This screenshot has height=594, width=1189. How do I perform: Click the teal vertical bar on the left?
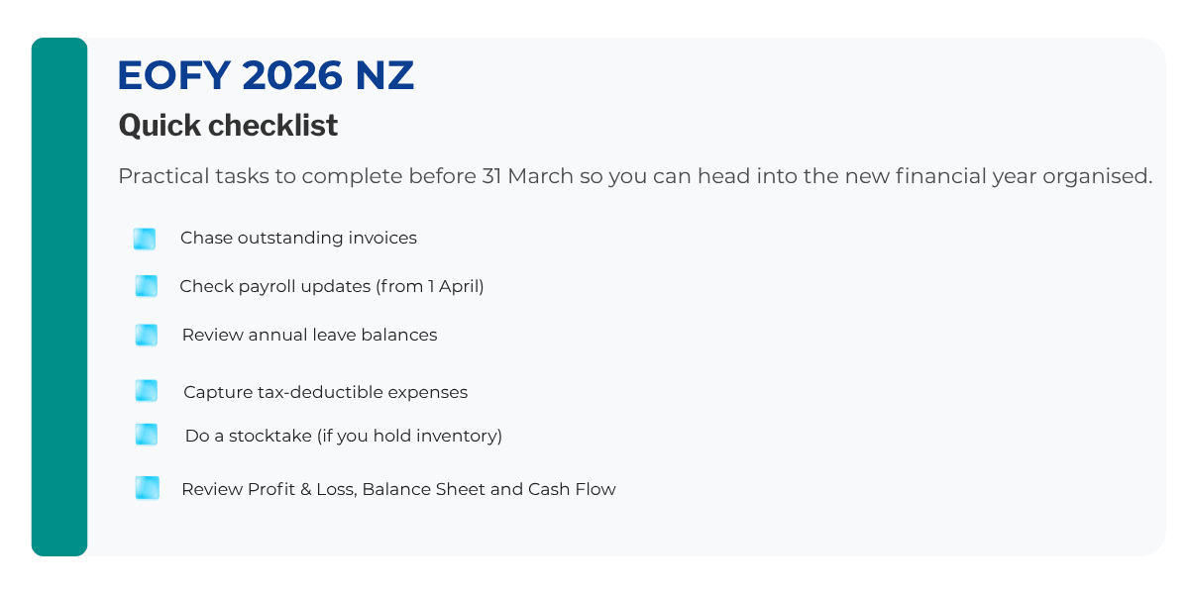click(x=59, y=297)
